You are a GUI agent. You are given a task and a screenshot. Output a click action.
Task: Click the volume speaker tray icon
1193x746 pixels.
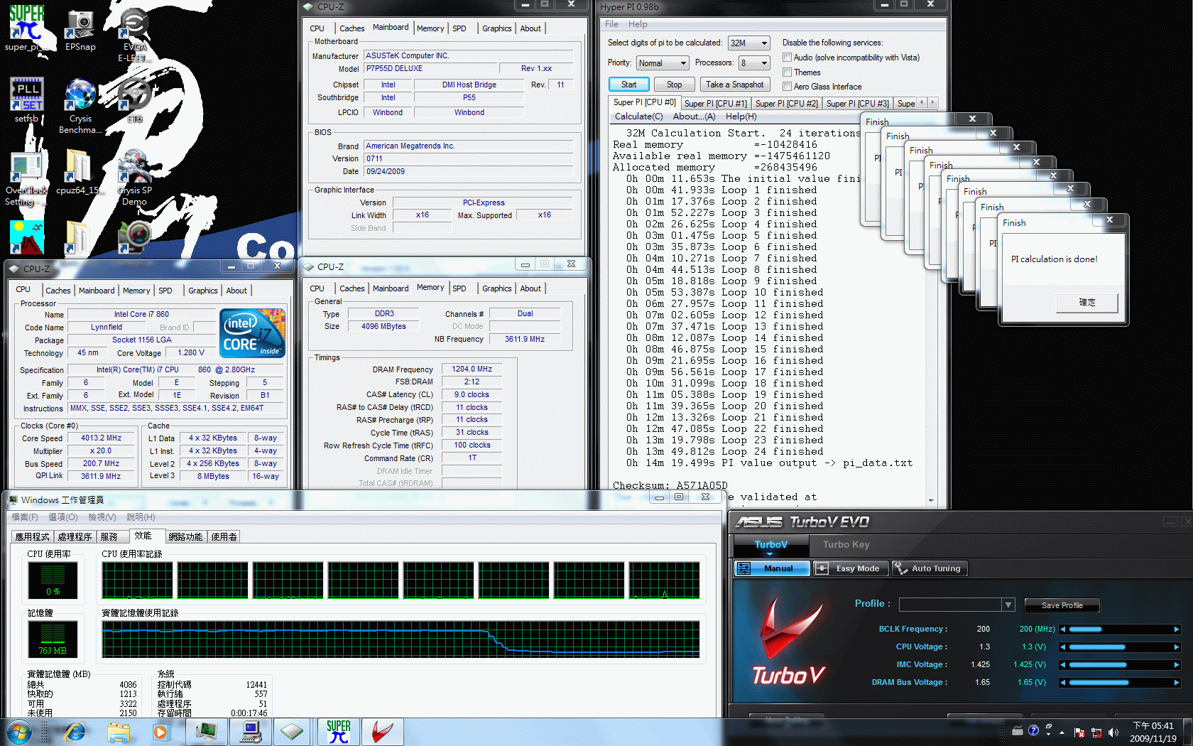pyautogui.click(x=1113, y=733)
